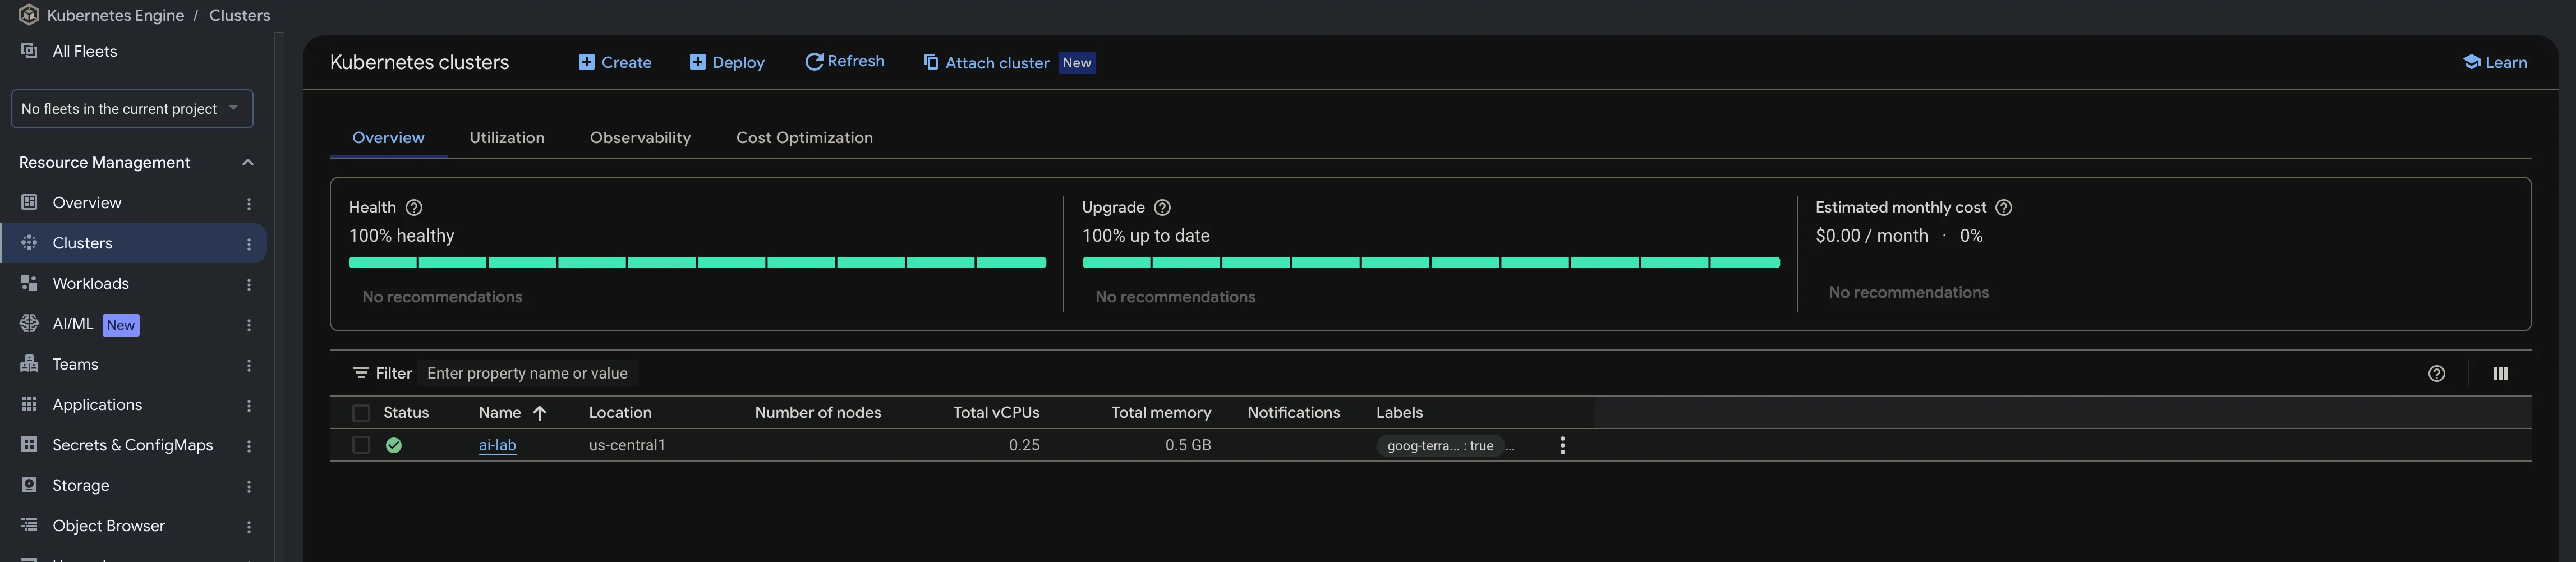This screenshot has width=2576, height=562.
Task: Click the Upgrade status progress bar
Action: click(1430, 262)
